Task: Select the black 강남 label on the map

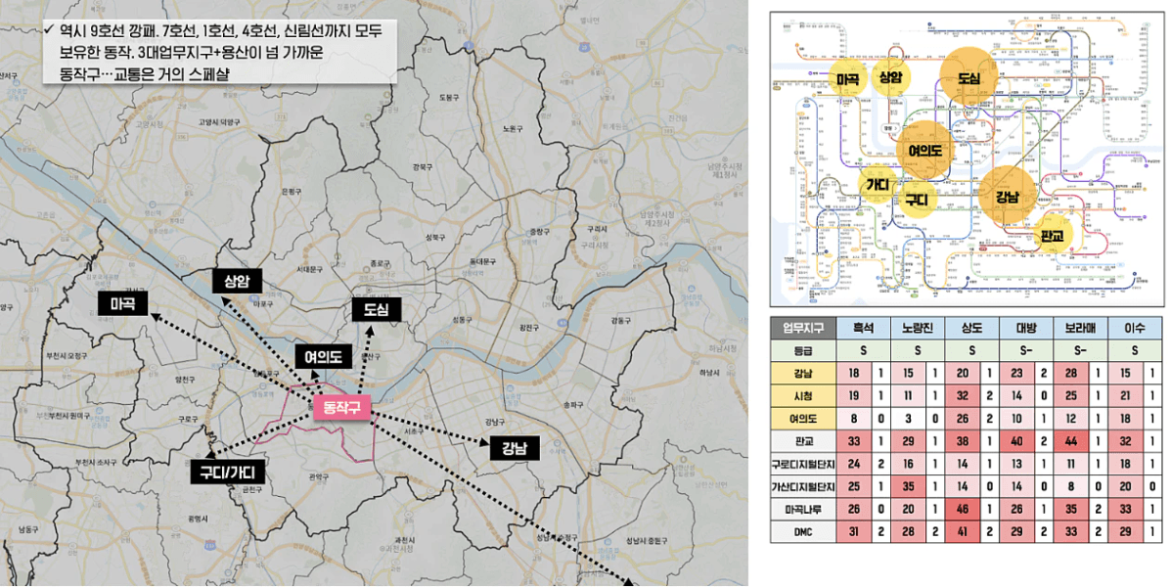Action: [x=515, y=448]
